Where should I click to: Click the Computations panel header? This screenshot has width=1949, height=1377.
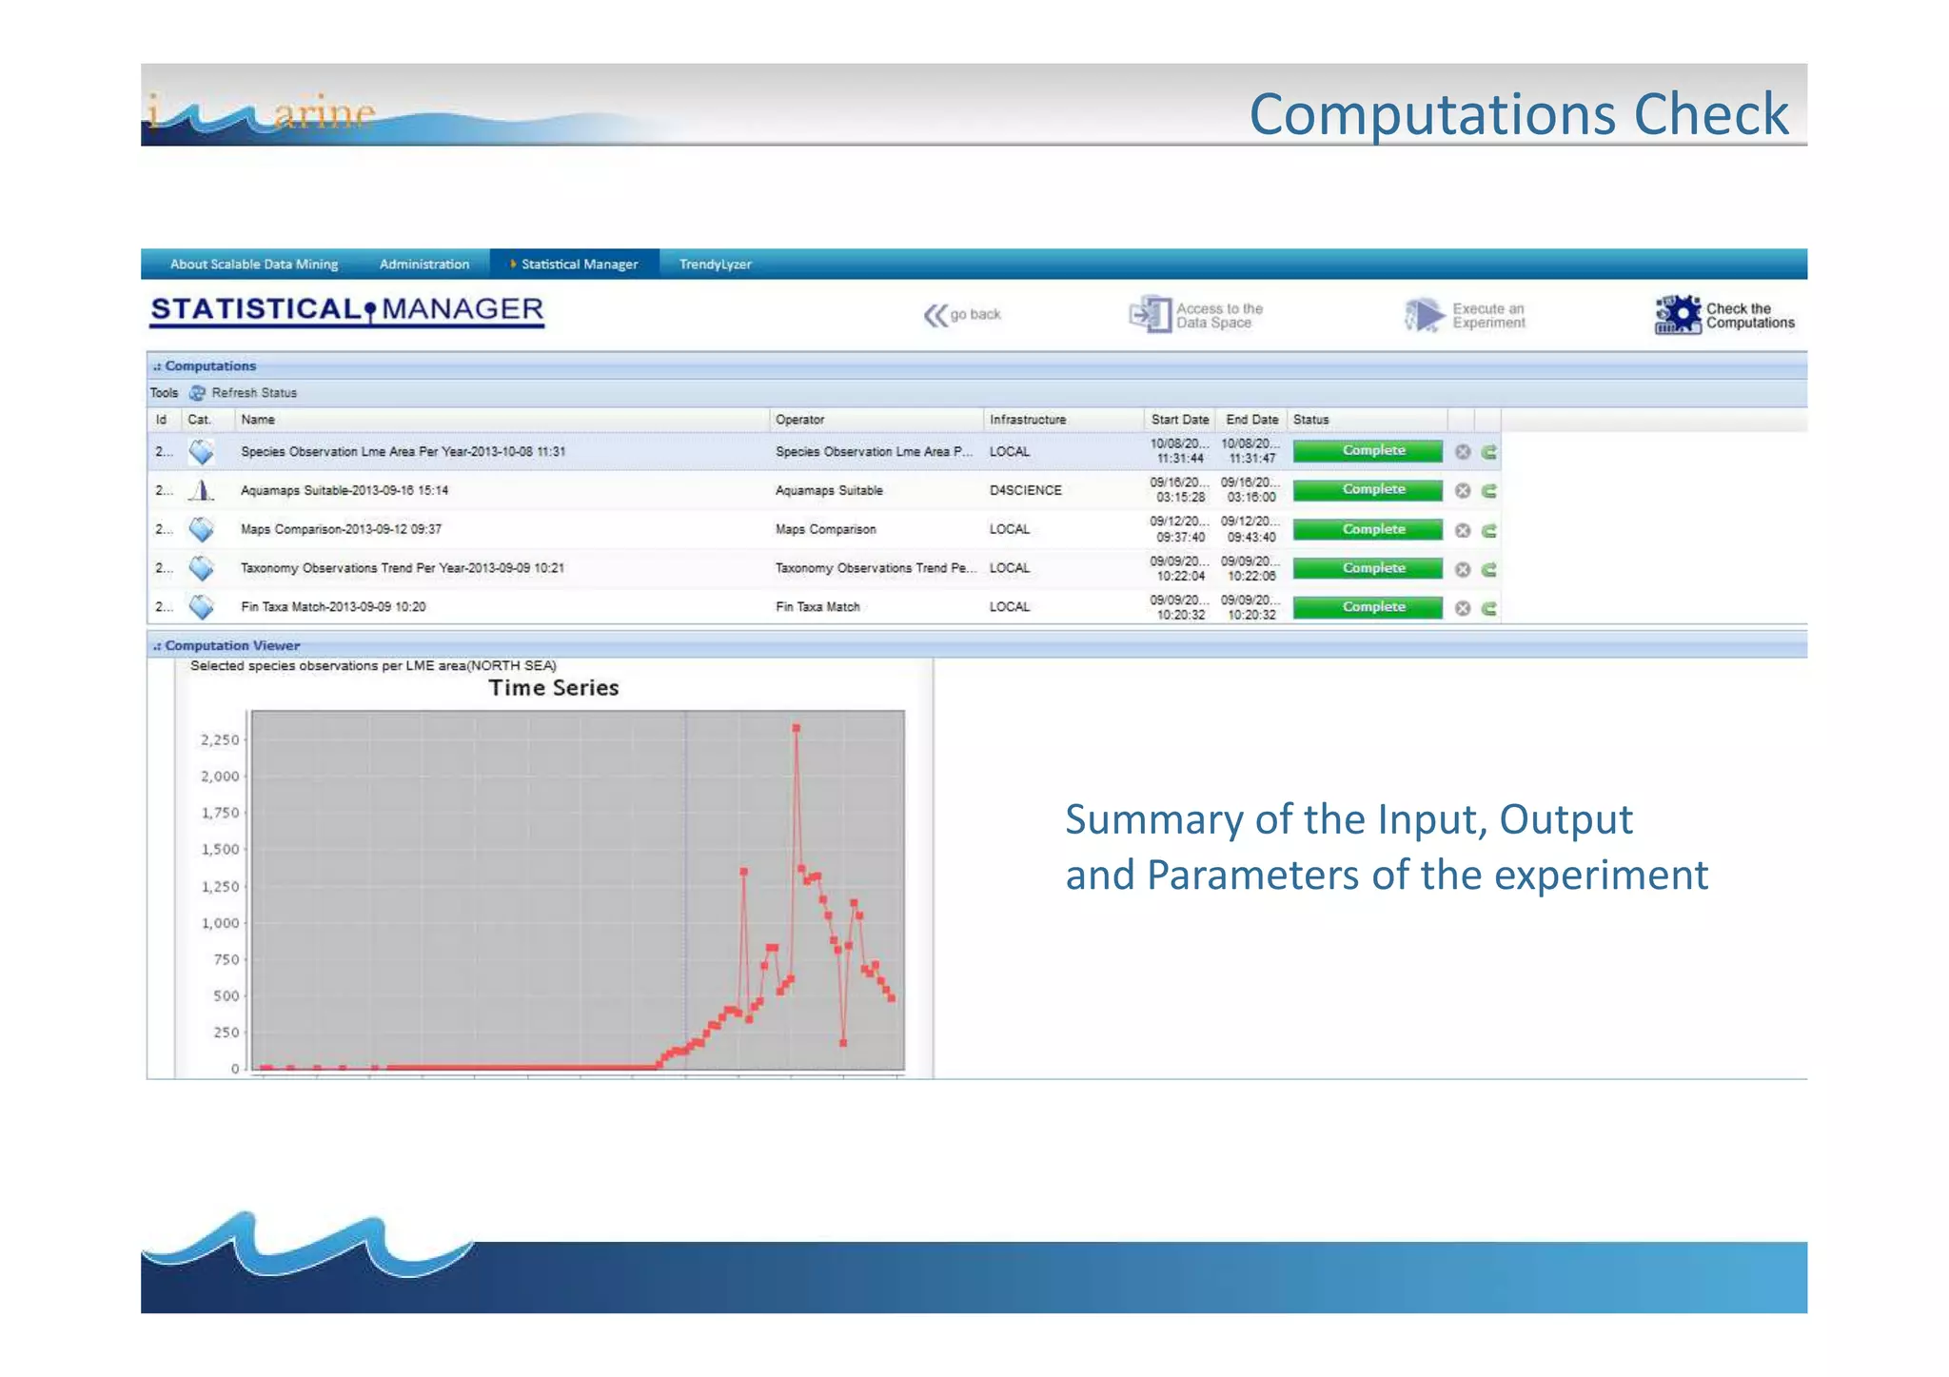coord(976,366)
